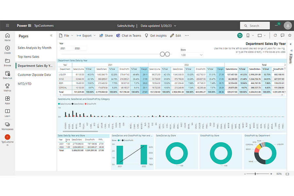The image size is (294, 196).
Task: Toggle fit to page button
Action: coord(287,174)
